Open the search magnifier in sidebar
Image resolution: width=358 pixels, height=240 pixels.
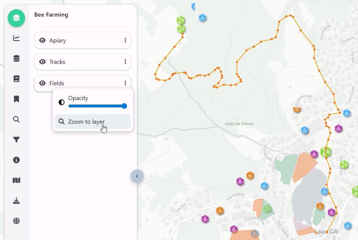pyautogui.click(x=16, y=119)
